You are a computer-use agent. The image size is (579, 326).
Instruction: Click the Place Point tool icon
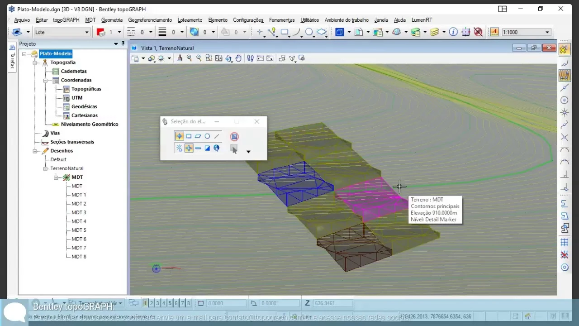click(x=260, y=32)
